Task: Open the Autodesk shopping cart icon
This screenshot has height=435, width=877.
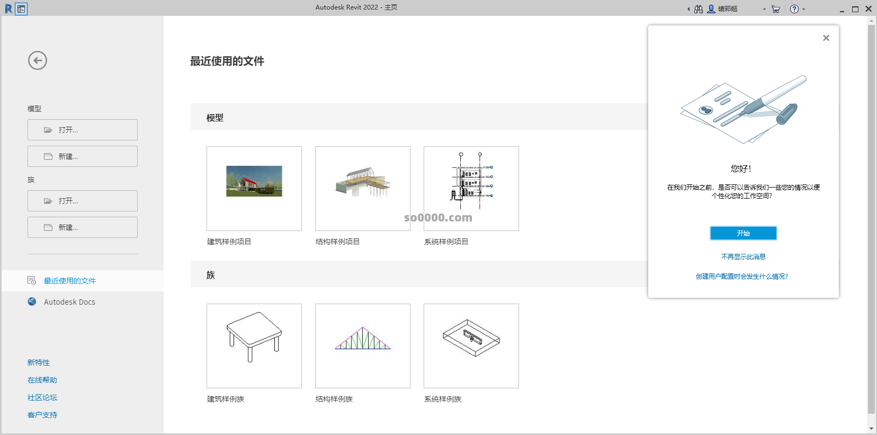Action: click(x=776, y=9)
